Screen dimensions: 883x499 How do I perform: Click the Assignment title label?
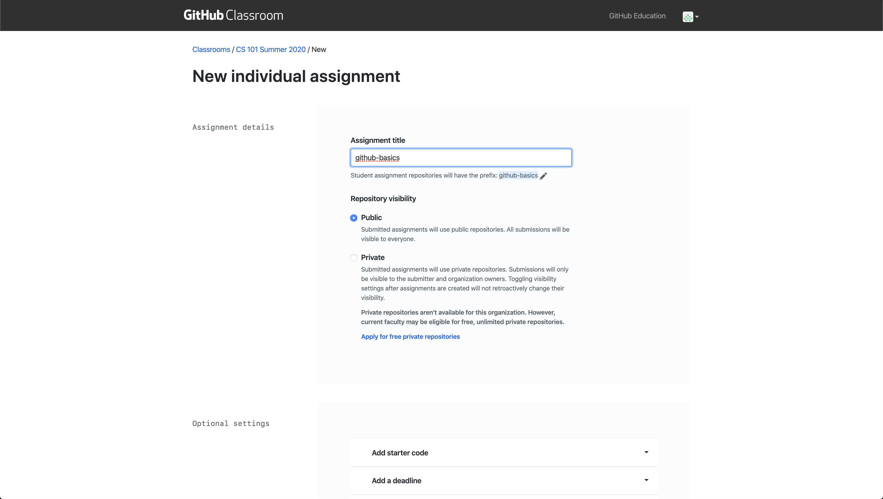378,140
